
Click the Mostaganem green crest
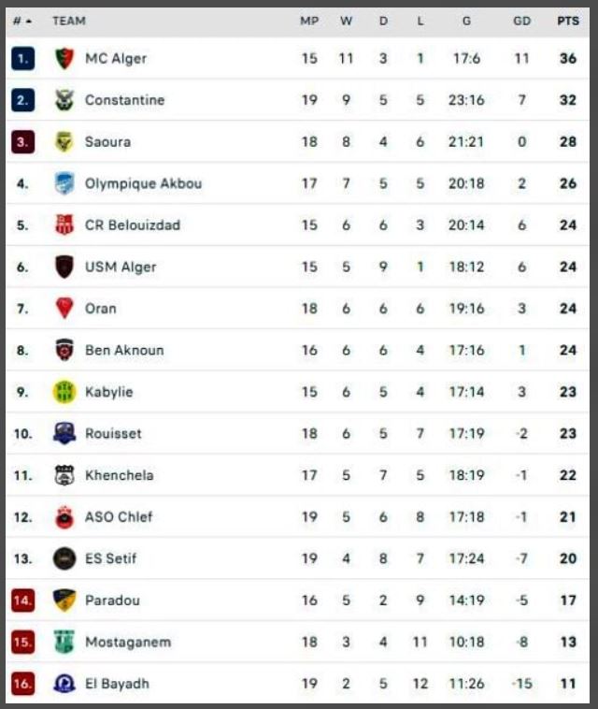click(64, 643)
